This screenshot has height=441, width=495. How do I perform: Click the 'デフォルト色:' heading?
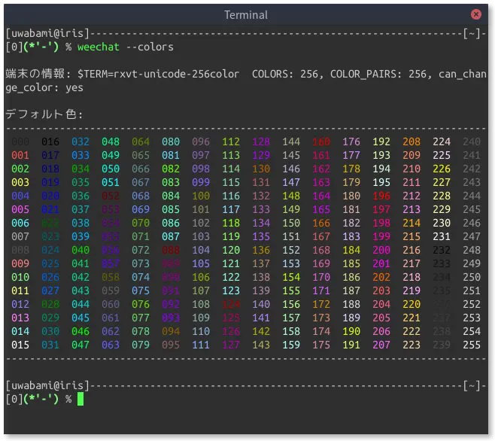tap(44, 114)
